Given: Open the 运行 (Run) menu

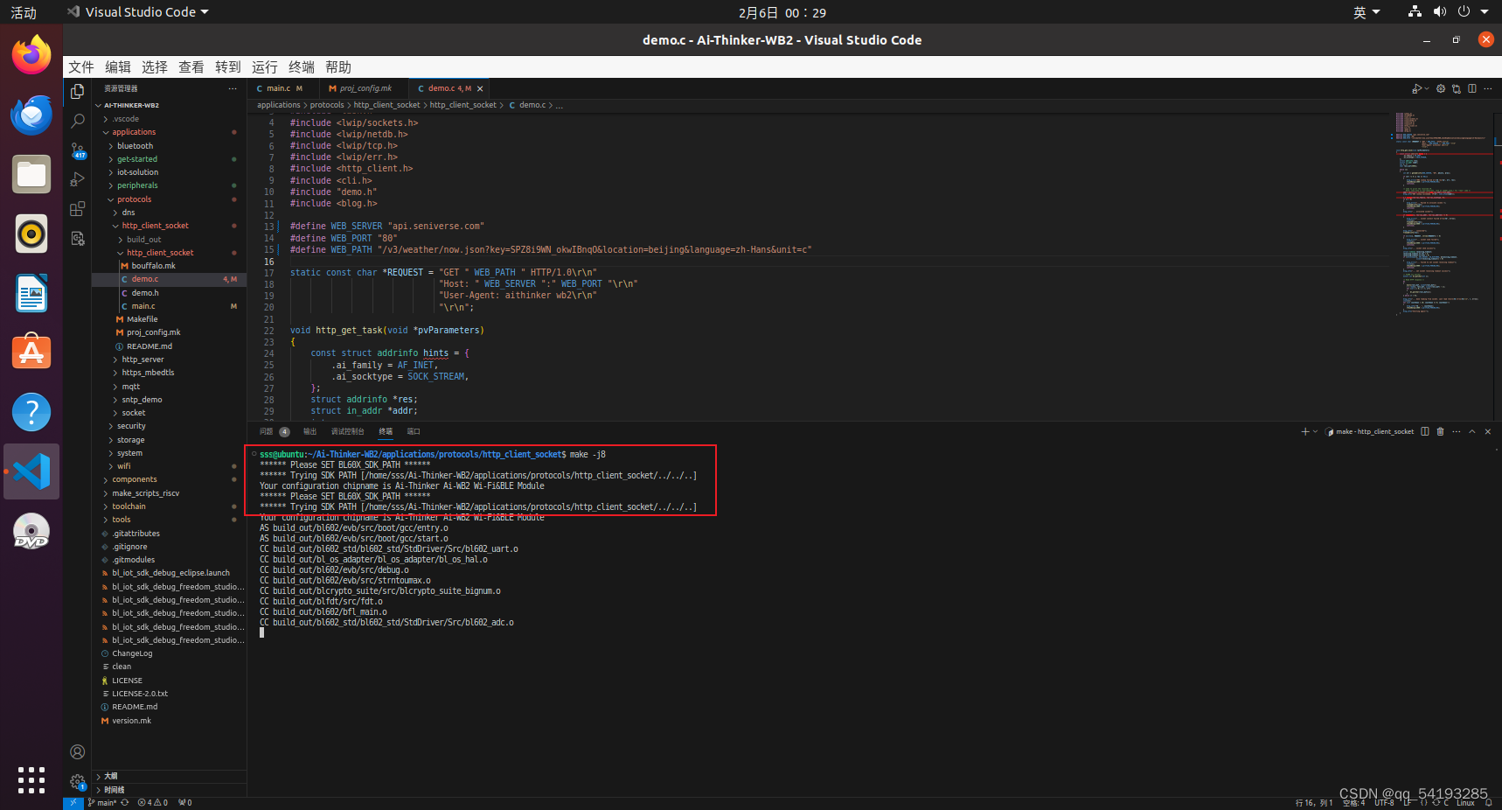Looking at the screenshot, I should 265,67.
